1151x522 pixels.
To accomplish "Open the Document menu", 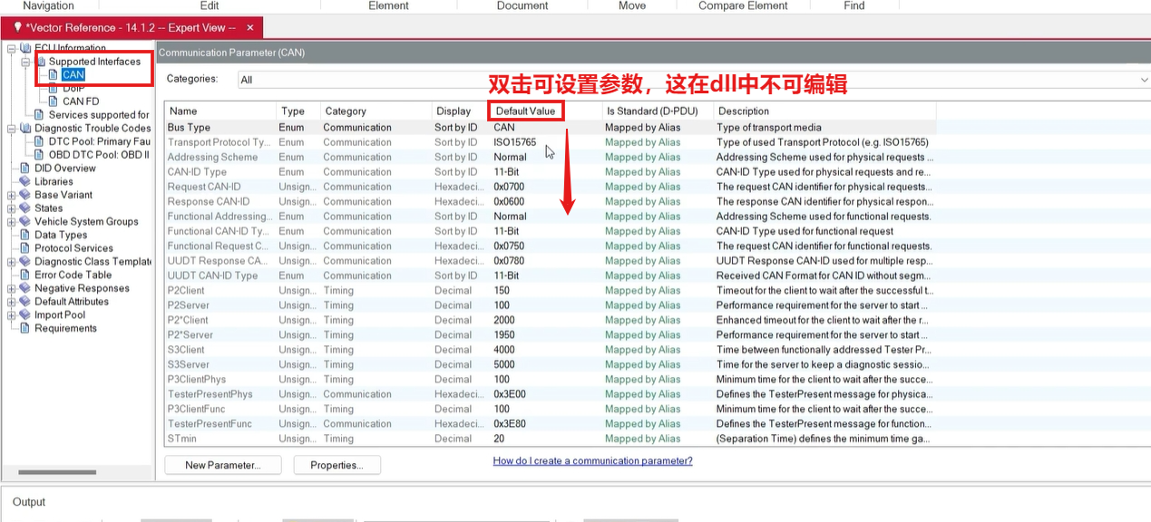I will point(522,5).
